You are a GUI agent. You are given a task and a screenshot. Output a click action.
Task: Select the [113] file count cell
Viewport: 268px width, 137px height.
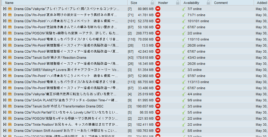(132, 82)
